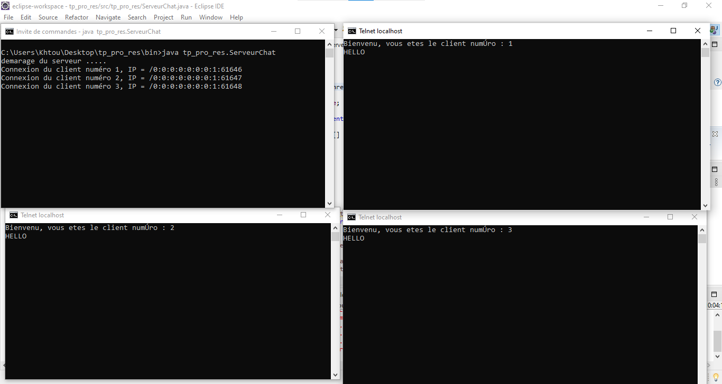Minimize the Eclipse IDE window
The height and width of the screenshot is (384, 722).
pos(661,5)
